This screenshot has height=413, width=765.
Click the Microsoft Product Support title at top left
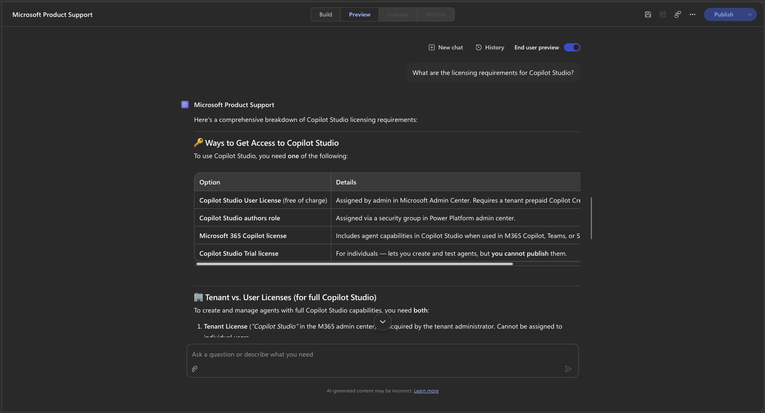pyautogui.click(x=52, y=14)
